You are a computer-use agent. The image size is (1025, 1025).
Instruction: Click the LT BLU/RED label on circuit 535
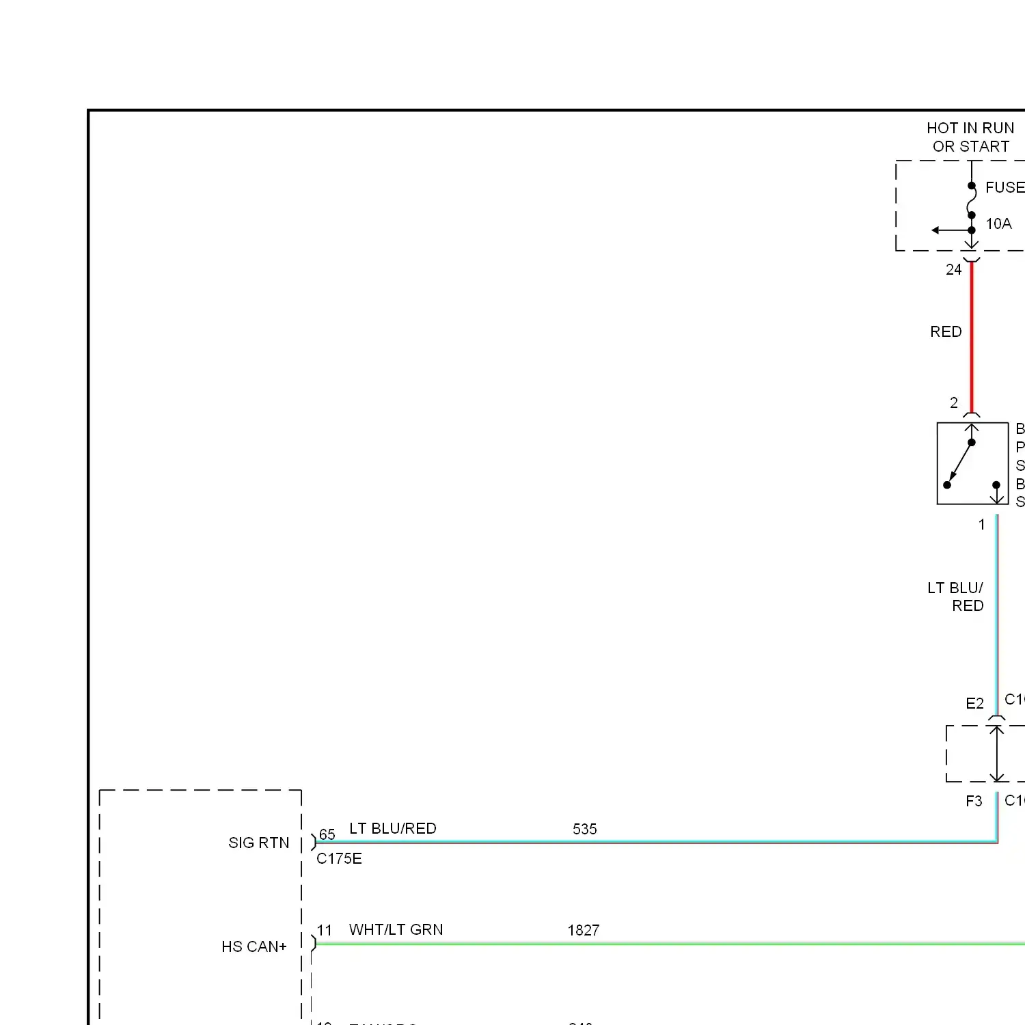(393, 829)
